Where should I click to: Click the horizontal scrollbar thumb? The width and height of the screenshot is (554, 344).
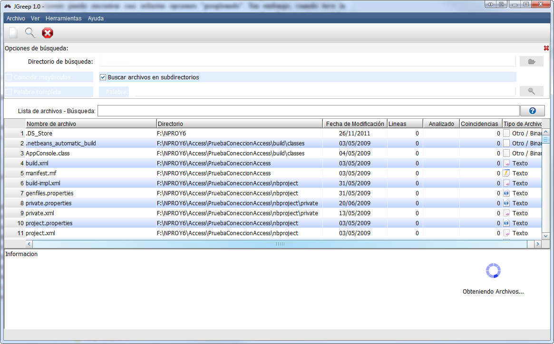[280, 244]
